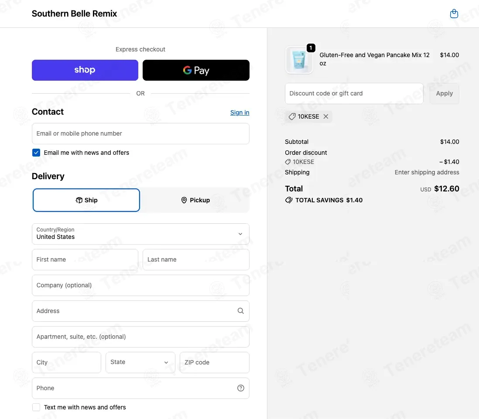Uncheck Email me with news and offers
The width and height of the screenshot is (479, 419).
coord(36,153)
